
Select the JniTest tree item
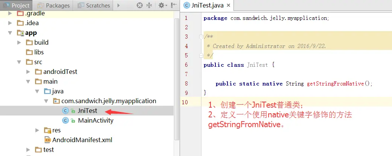87,111
